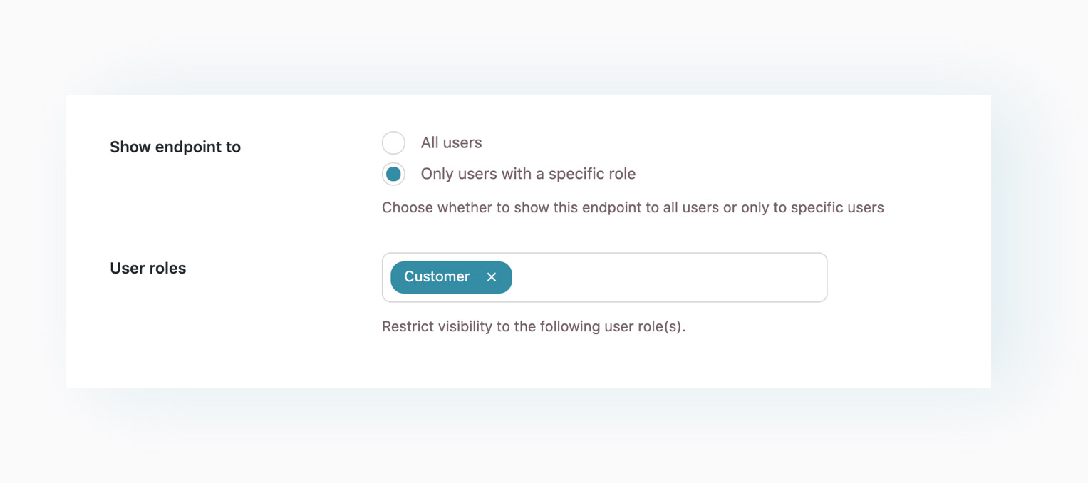Expand role suggestions in User roles box
This screenshot has height=483, width=1088.
point(604,277)
